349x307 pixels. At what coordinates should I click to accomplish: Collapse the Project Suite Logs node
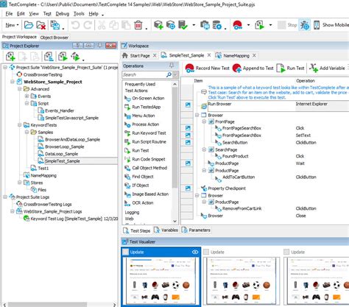pyautogui.click(x=5, y=197)
